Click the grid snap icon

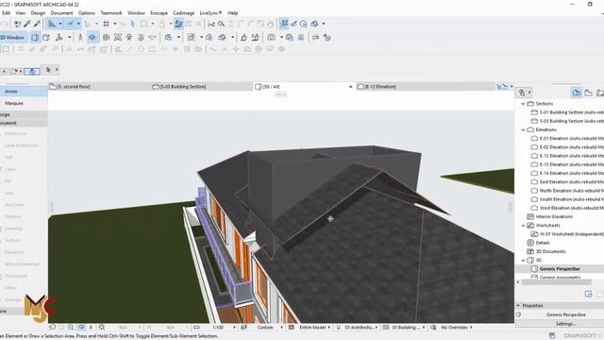click(x=106, y=24)
